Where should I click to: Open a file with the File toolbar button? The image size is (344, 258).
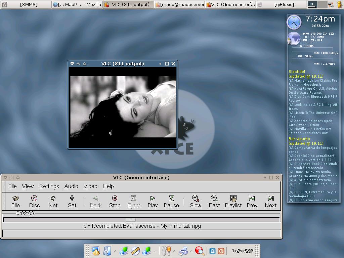coord(15,202)
